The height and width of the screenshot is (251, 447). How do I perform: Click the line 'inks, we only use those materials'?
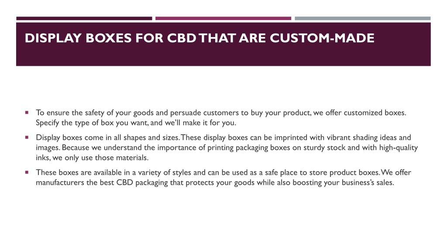pyautogui.click(x=92, y=158)
